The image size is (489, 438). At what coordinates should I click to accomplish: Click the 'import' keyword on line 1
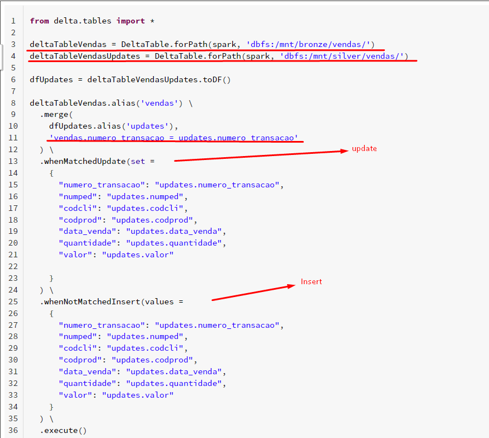(x=130, y=21)
